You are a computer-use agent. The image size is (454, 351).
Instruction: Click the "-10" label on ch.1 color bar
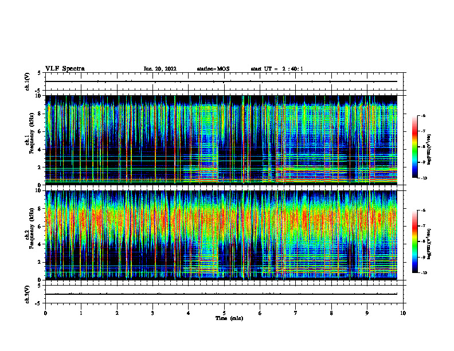point(424,178)
